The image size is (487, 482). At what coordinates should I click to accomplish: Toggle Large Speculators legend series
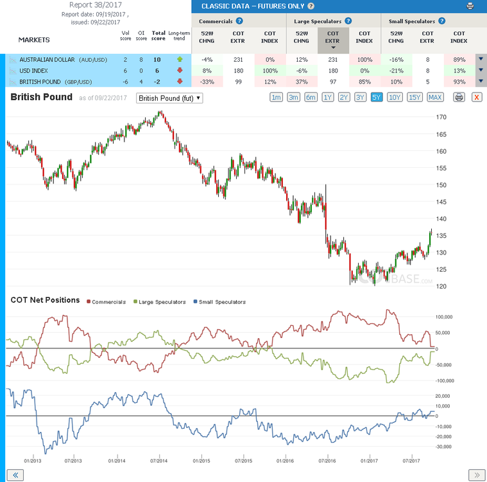159,302
